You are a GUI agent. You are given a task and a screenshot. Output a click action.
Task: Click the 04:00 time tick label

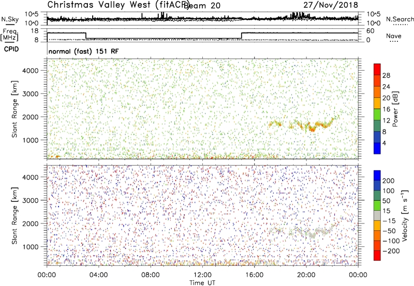tap(98, 275)
